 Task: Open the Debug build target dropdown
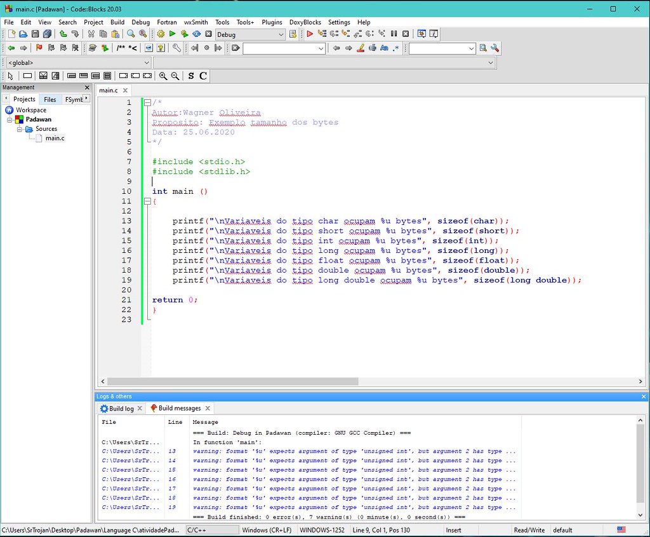[251, 34]
